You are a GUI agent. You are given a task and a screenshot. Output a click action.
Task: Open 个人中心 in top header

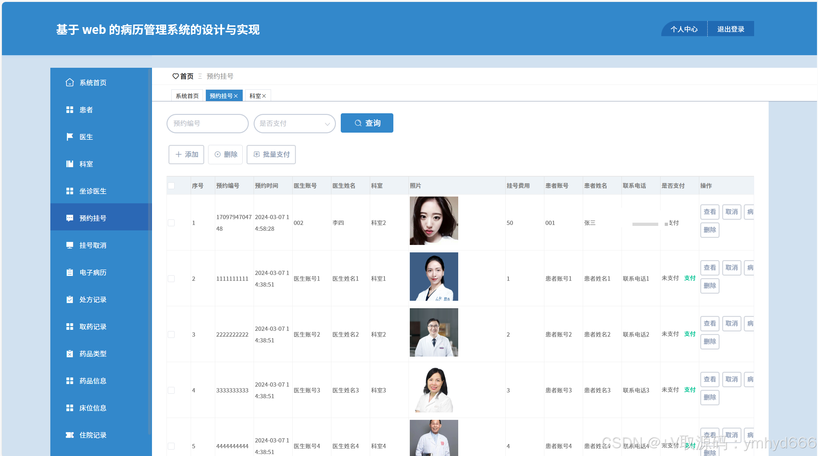[x=684, y=29]
